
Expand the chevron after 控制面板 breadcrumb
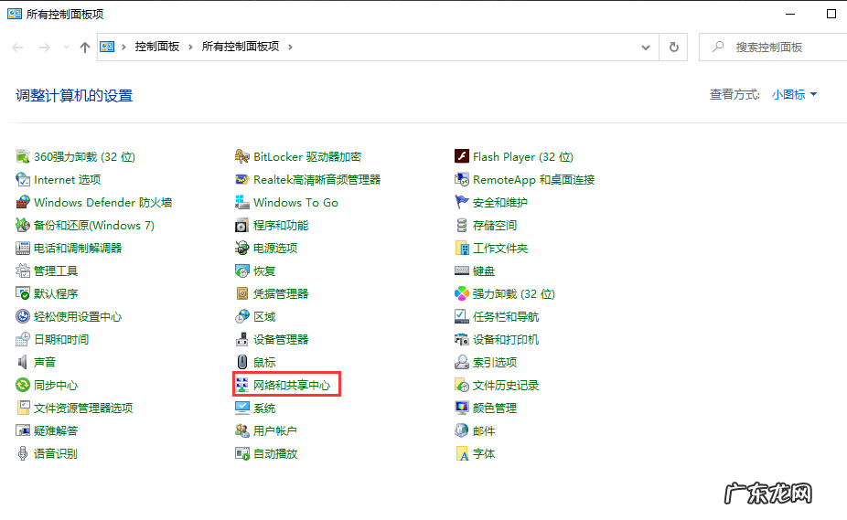pyautogui.click(x=190, y=47)
